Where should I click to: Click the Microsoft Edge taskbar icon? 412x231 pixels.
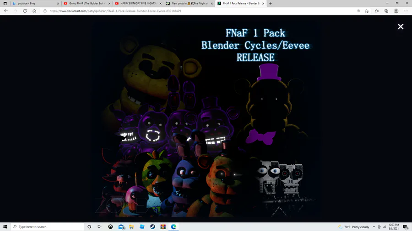(x=173, y=227)
